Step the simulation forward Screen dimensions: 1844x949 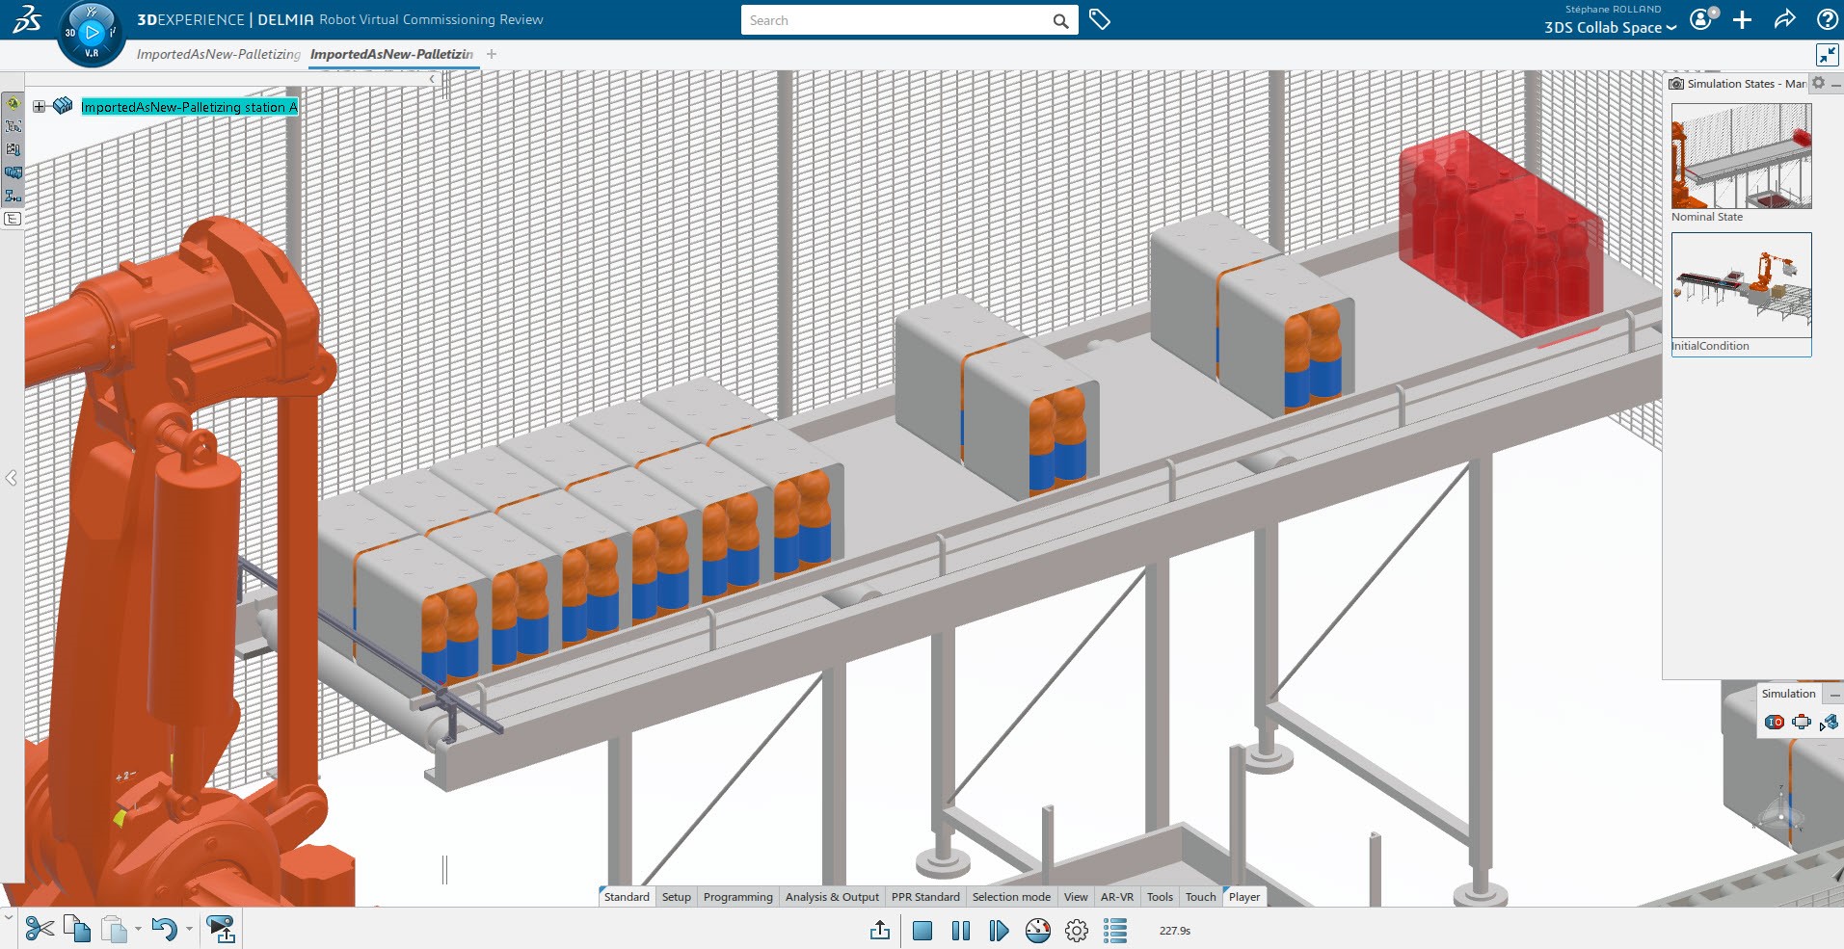[999, 931]
